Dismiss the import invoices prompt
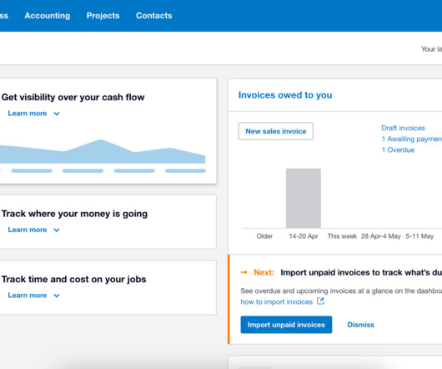The height and width of the screenshot is (369, 442). tap(360, 325)
